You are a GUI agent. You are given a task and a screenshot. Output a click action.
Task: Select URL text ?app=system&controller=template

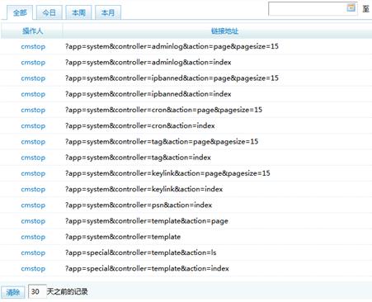(x=123, y=237)
